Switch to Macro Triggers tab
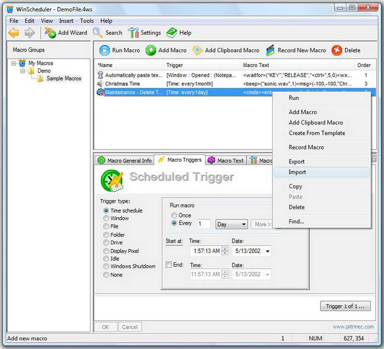 [x=180, y=160]
